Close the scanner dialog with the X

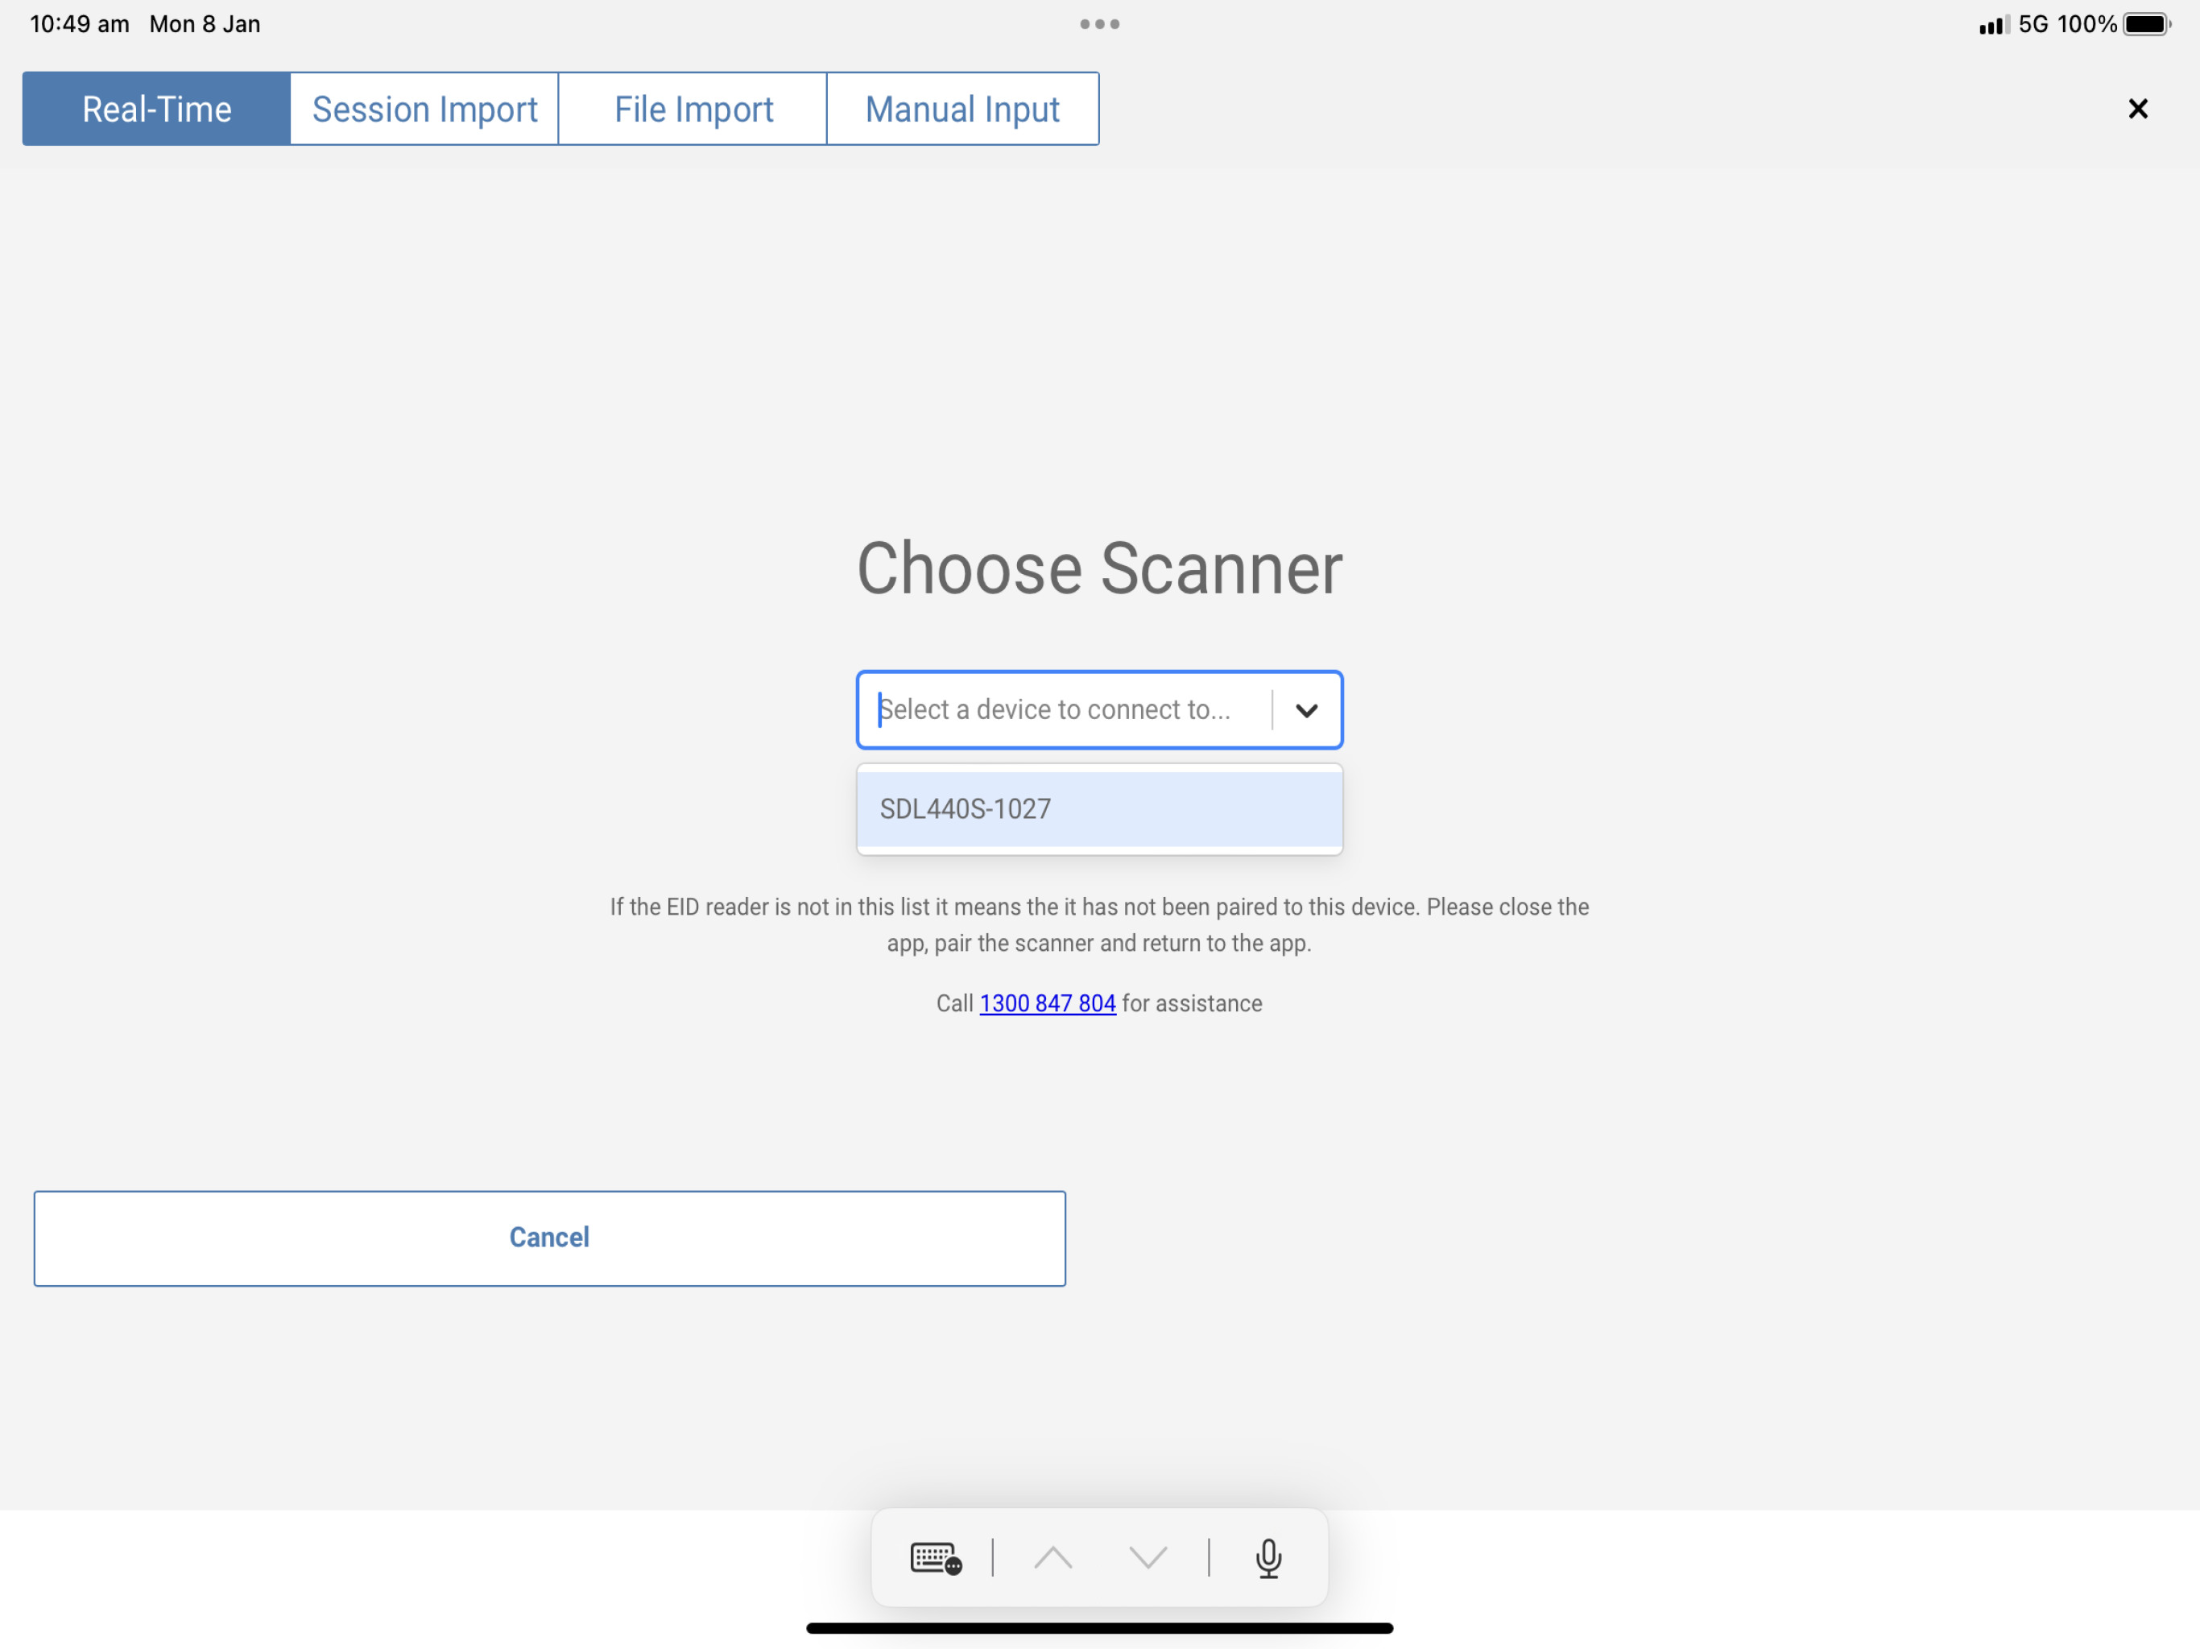tap(2137, 109)
